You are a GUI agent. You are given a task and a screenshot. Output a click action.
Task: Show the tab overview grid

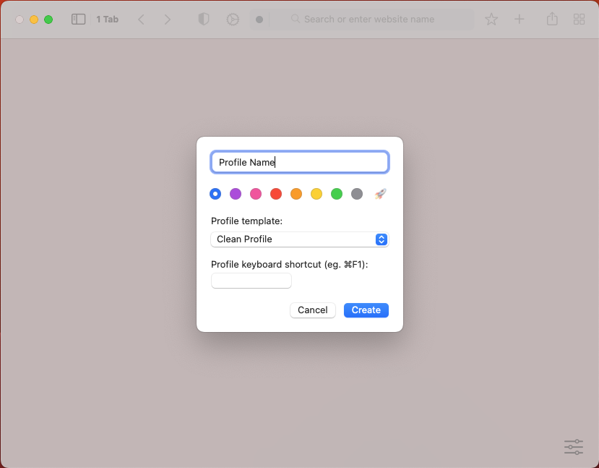point(579,20)
